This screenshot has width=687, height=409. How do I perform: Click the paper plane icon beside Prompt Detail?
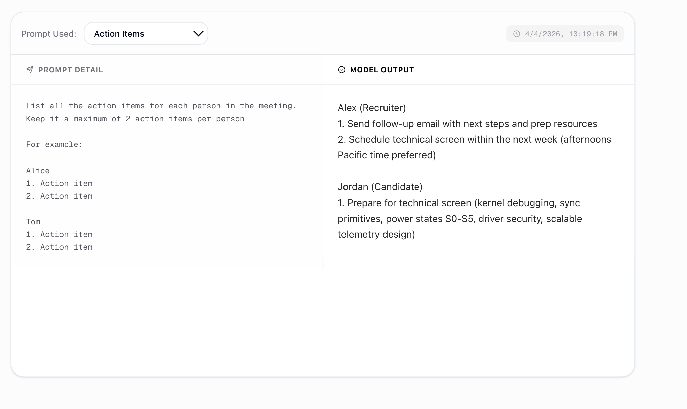point(30,70)
